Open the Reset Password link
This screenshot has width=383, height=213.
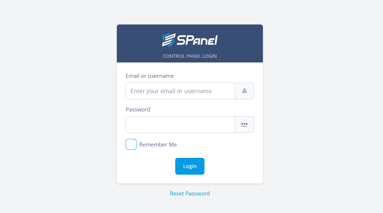[x=190, y=193]
